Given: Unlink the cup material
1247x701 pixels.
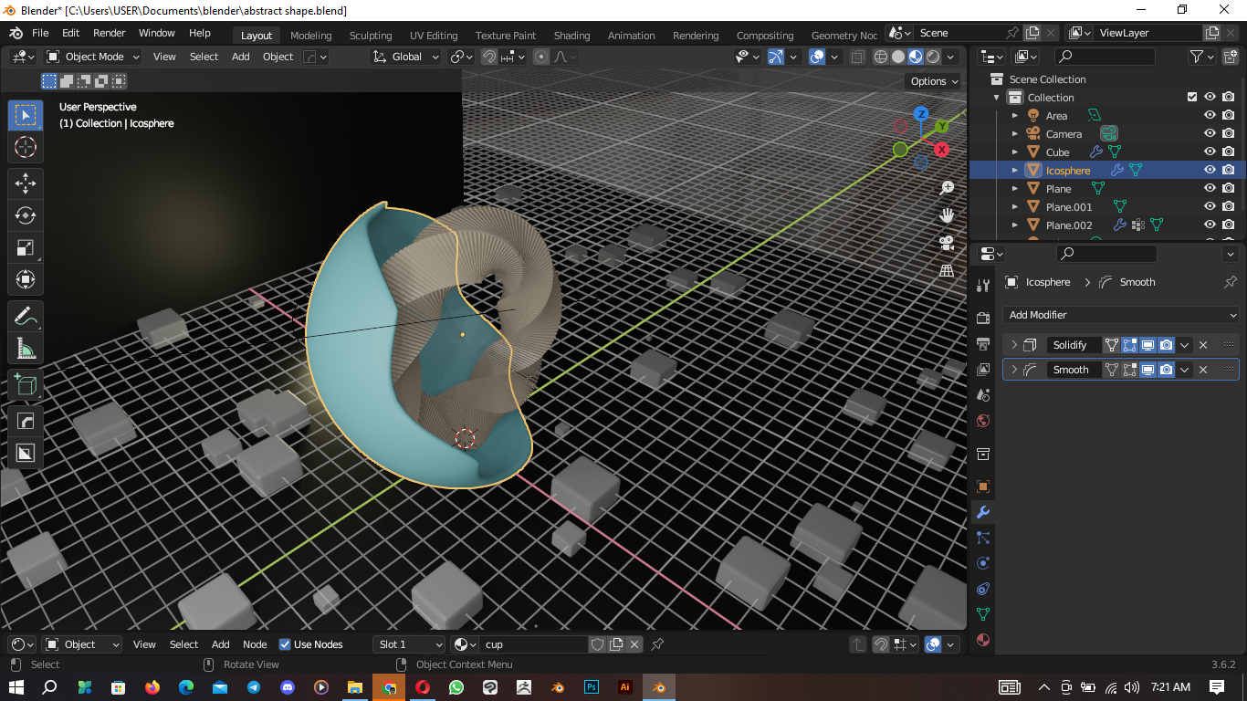Looking at the screenshot, I should click(634, 644).
